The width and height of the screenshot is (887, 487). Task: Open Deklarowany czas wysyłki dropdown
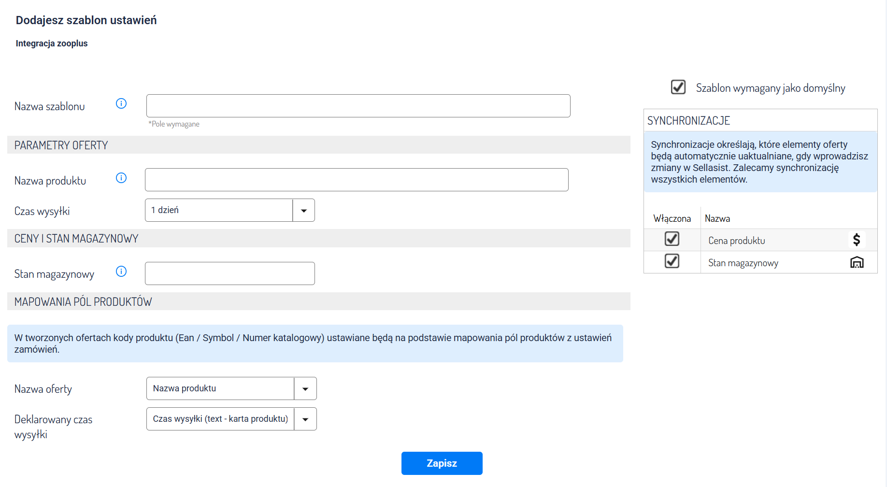[x=305, y=419]
